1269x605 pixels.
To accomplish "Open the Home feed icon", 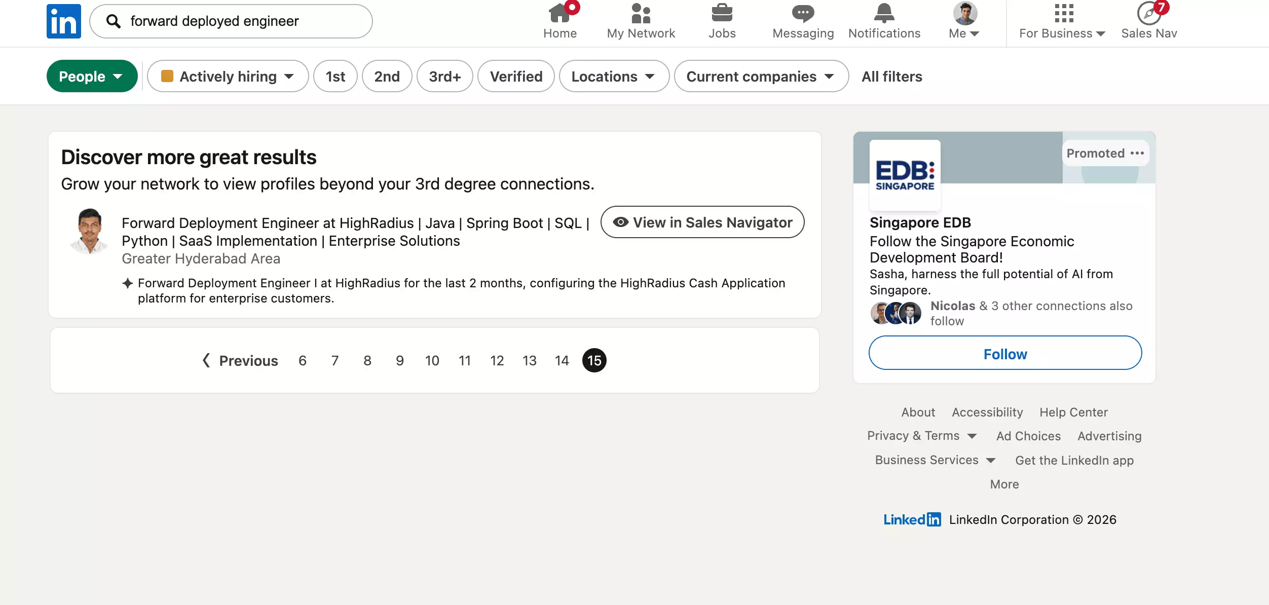I will [x=559, y=14].
